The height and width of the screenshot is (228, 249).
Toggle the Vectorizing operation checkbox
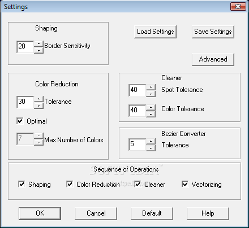point(185,184)
